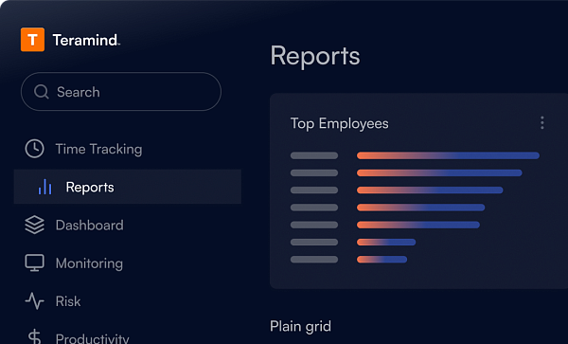Select the longest top employee bar
Image resolution: width=568 pixels, height=344 pixels.
pos(448,155)
